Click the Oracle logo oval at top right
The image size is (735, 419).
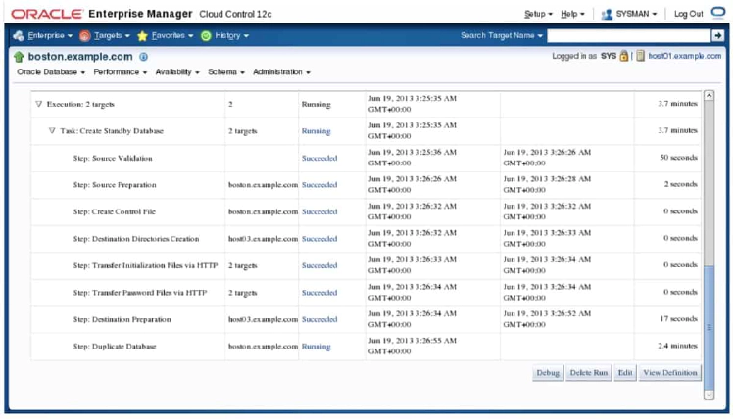click(718, 12)
